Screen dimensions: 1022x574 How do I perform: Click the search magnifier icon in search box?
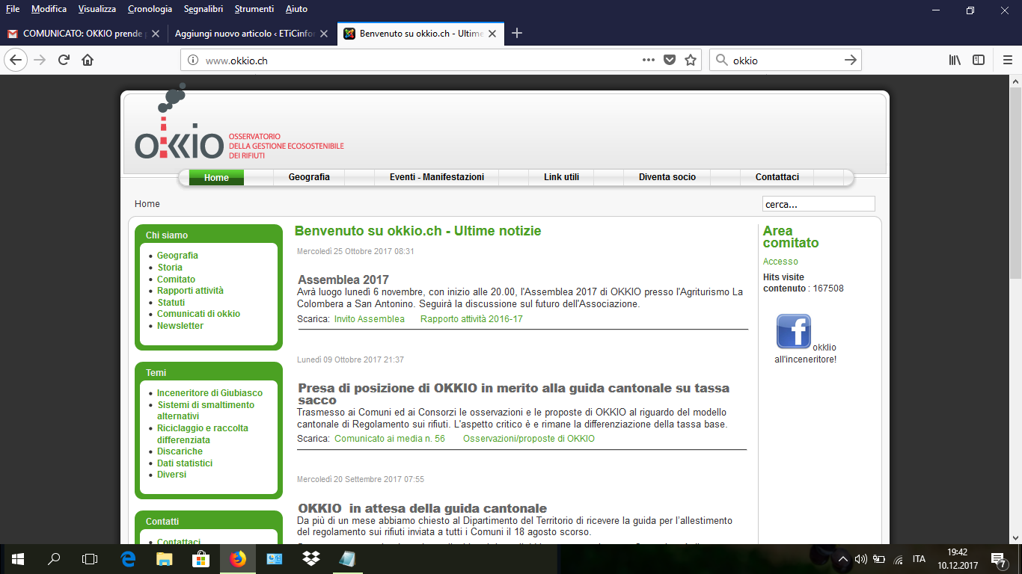point(722,60)
